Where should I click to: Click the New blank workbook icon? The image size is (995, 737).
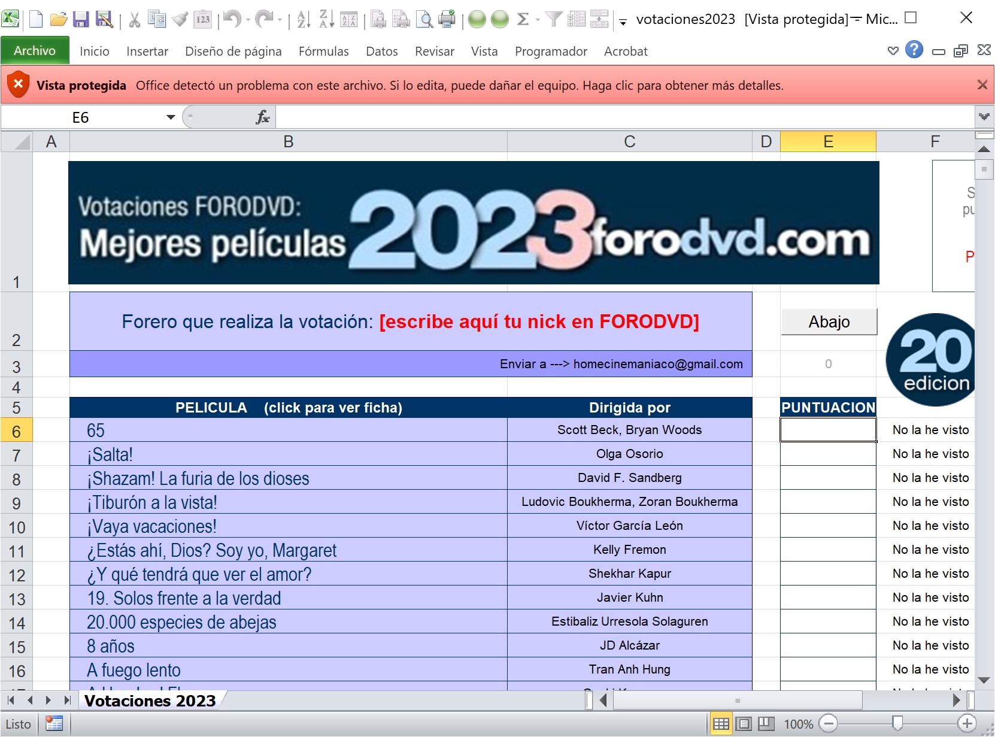[x=36, y=19]
